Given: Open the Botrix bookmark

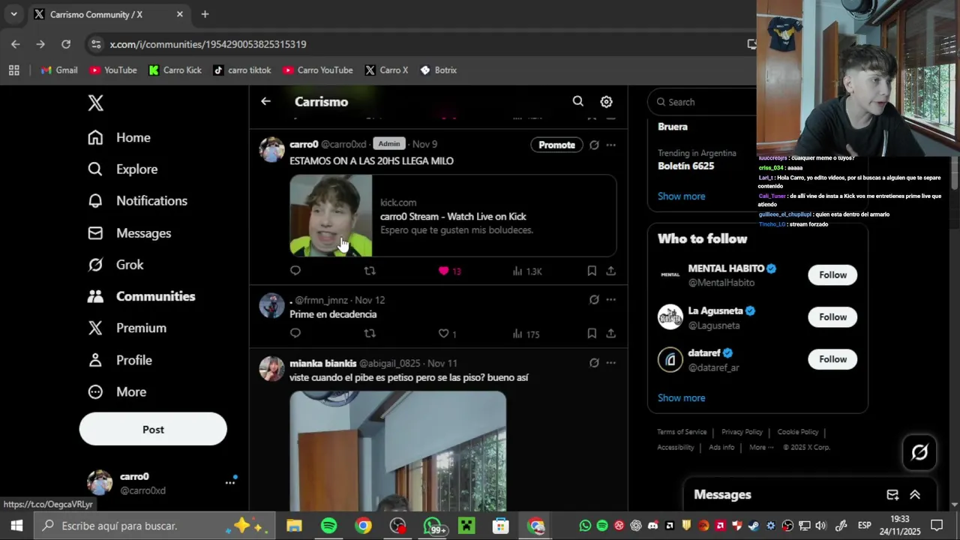Looking at the screenshot, I should (439, 70).
